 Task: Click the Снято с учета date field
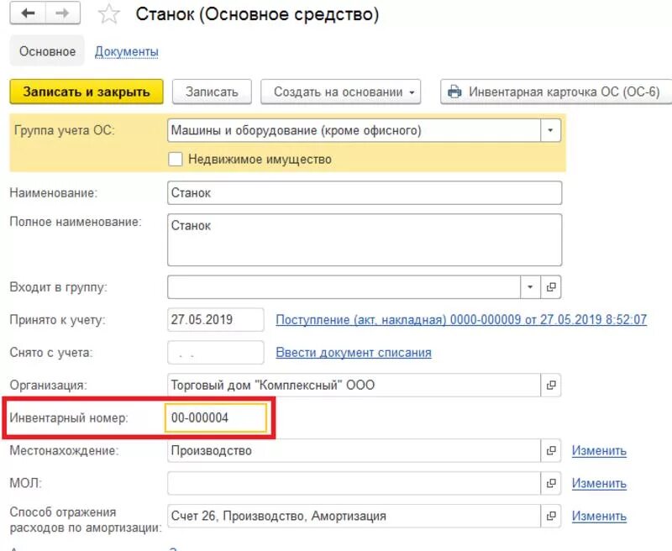pos(216,352)
